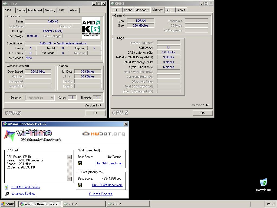Click the wPrime title bar icon
Screen dimensions: 277x208
pyautogui.click(x=5, y=124)
